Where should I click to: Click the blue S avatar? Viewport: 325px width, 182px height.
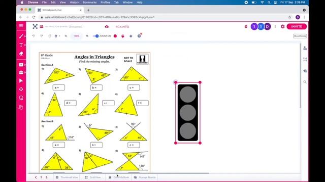[261, 26]
